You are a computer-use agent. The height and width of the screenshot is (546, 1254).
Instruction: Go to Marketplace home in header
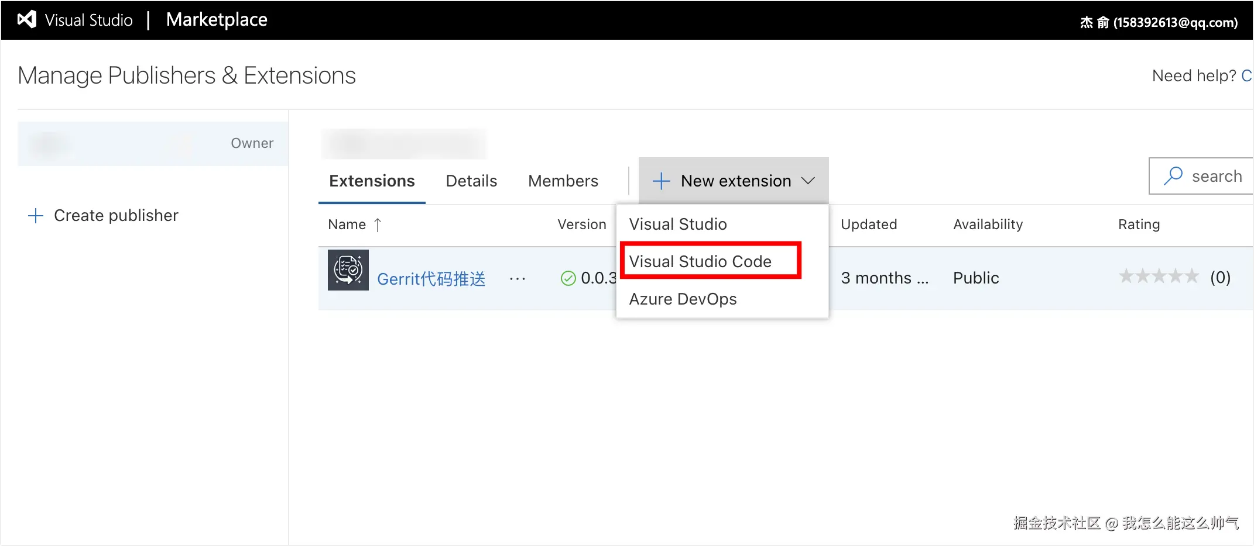[217, 20]
